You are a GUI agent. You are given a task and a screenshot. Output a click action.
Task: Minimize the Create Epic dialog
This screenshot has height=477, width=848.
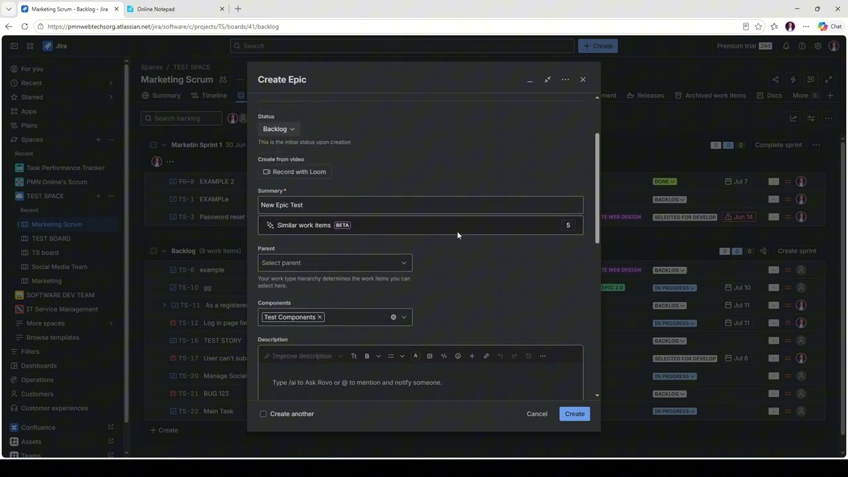click(x=530, y=79)
